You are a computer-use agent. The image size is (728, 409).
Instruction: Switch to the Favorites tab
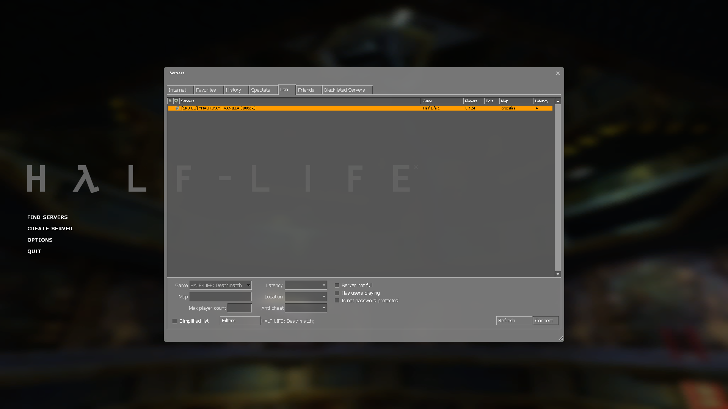coord(206,90)
